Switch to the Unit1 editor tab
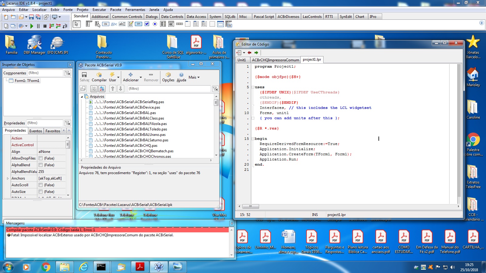This screenshot has width=486, height=273. 242,60
